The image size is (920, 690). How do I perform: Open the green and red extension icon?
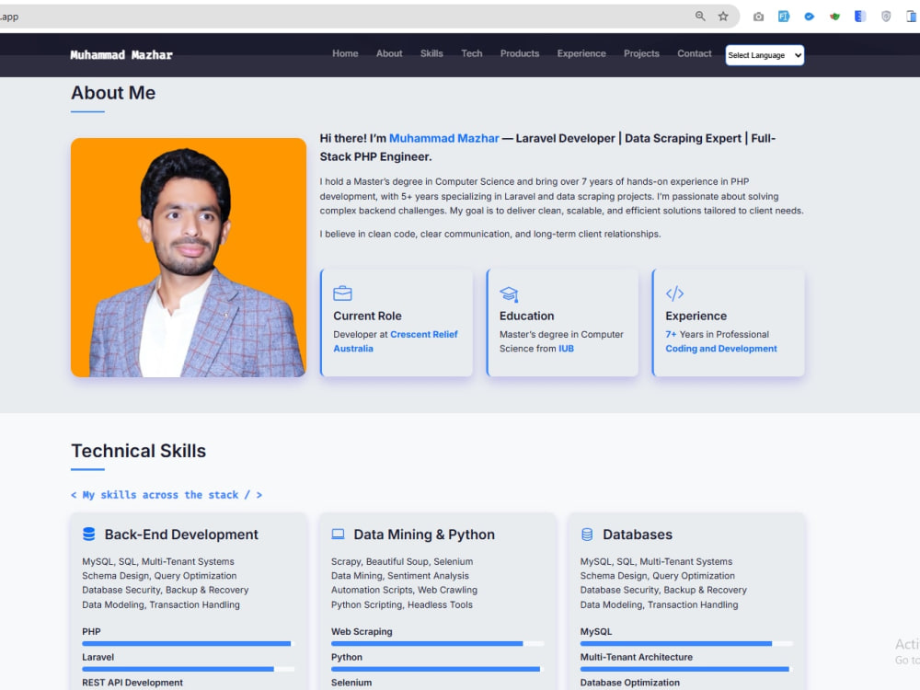click(x=834, y=17)
